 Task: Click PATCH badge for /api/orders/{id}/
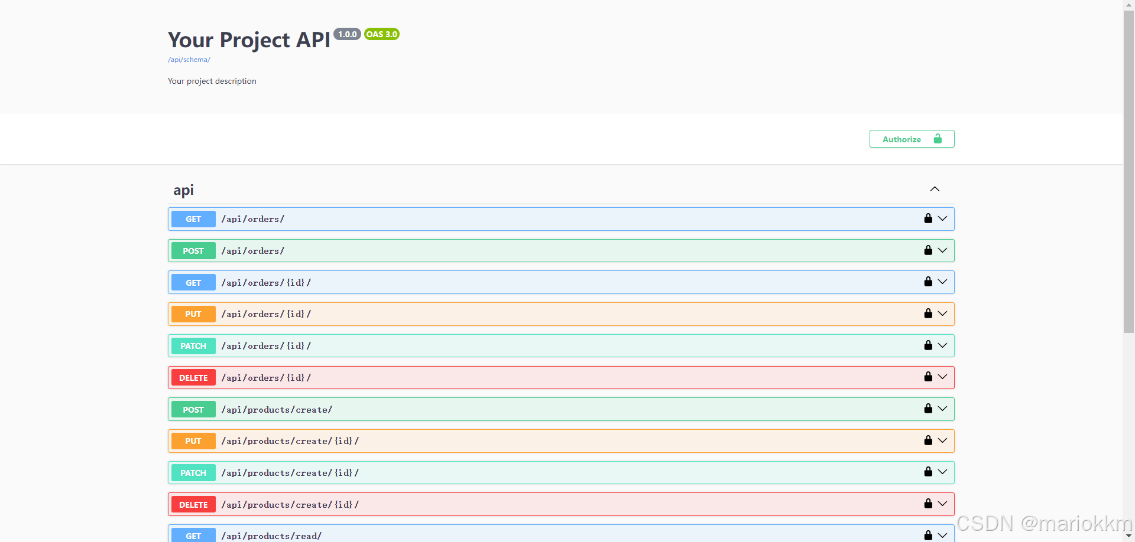[193, 346]
